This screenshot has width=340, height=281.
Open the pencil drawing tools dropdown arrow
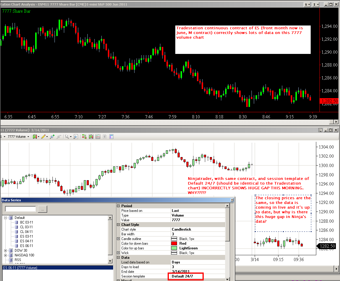point(47,137)
